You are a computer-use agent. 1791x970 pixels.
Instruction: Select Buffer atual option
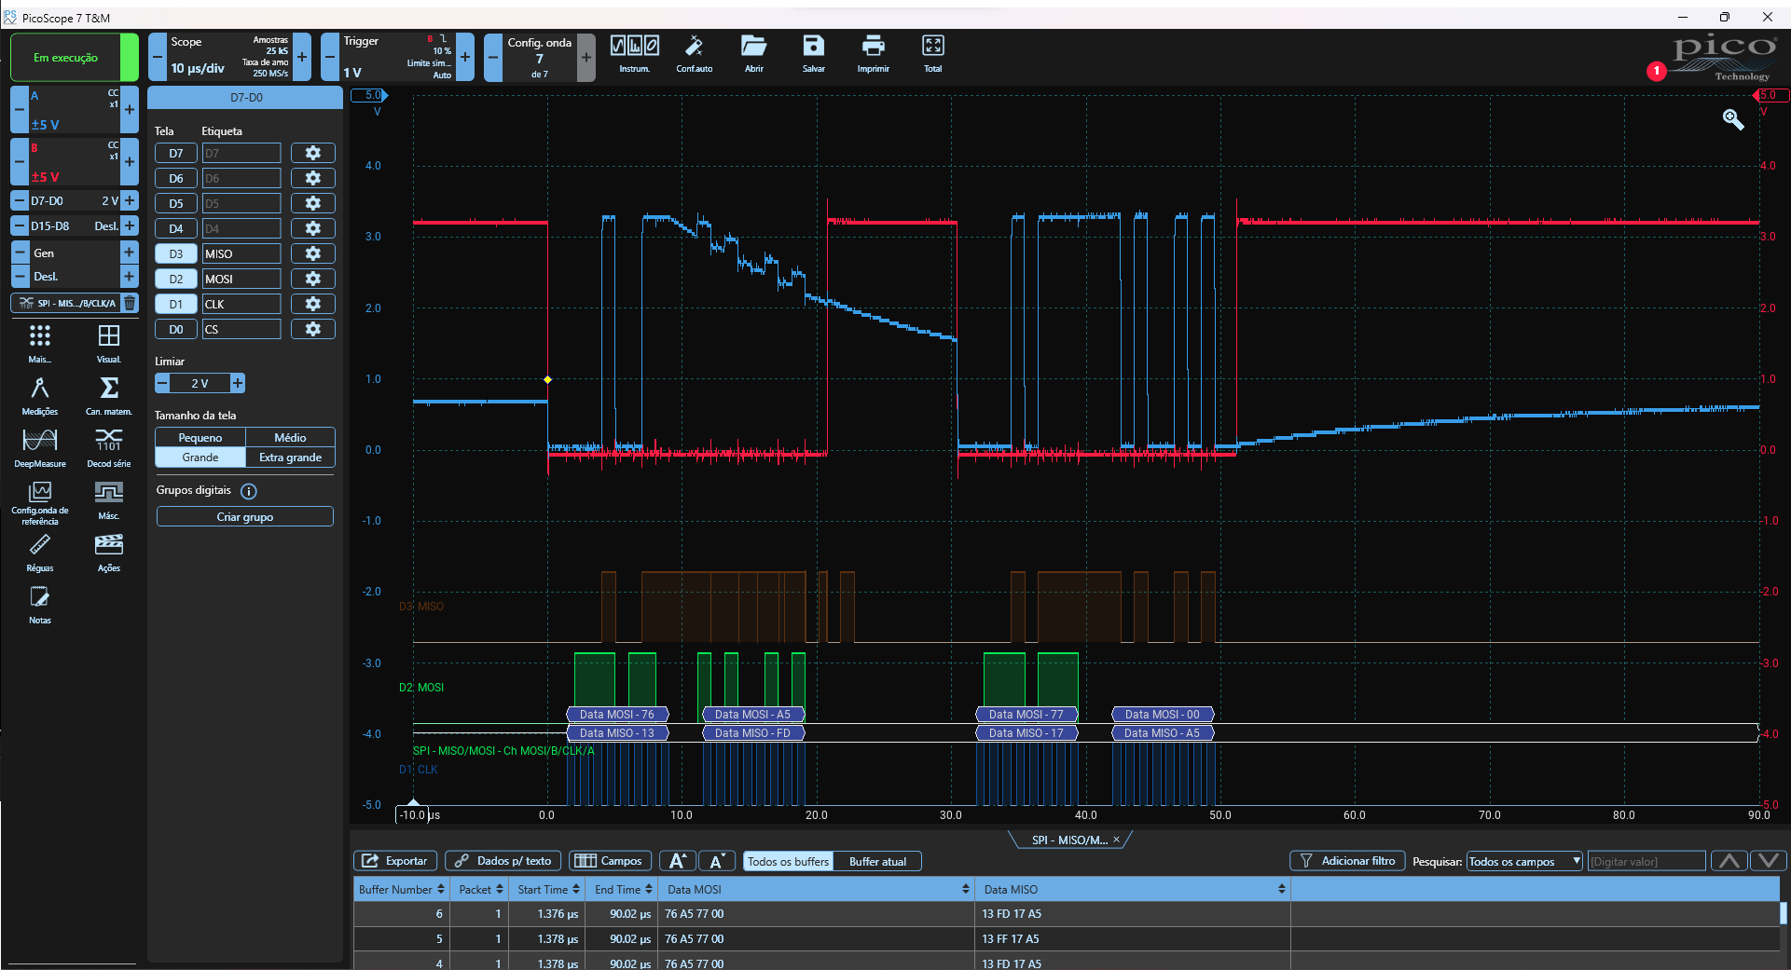click(877, 861)
